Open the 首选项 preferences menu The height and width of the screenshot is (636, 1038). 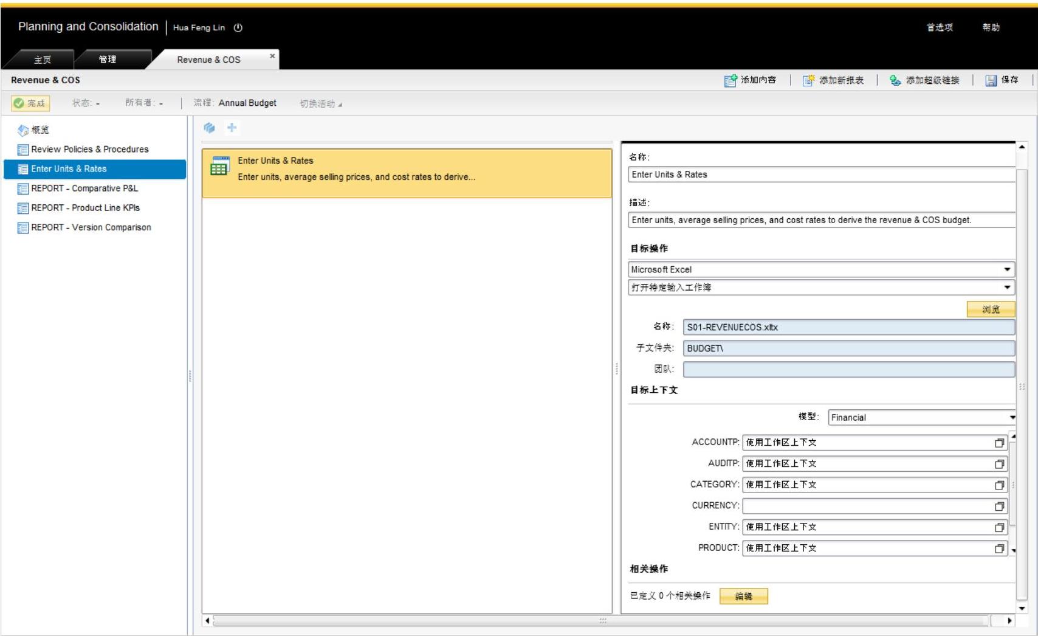pyautogui.click(x=940, y=27)
